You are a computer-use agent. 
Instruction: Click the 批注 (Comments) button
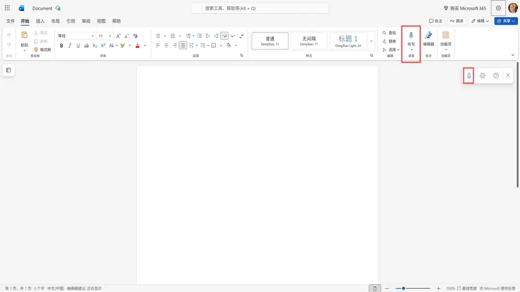(x=435, y=21)
